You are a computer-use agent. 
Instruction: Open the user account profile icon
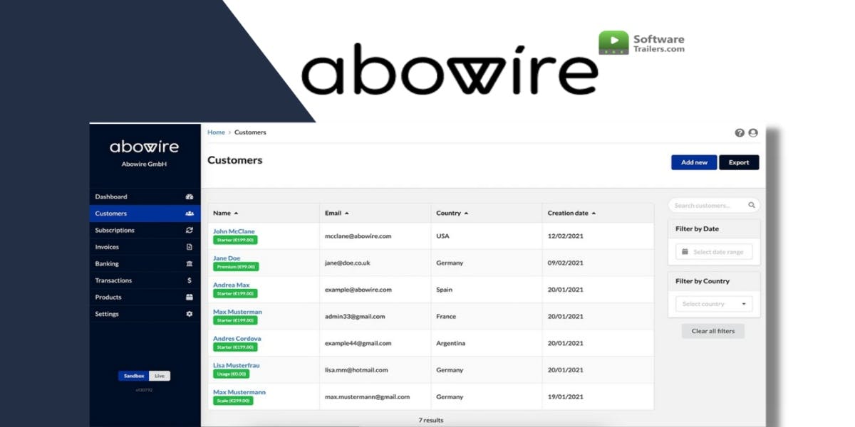pyautogui.click(x=753, y=133)
